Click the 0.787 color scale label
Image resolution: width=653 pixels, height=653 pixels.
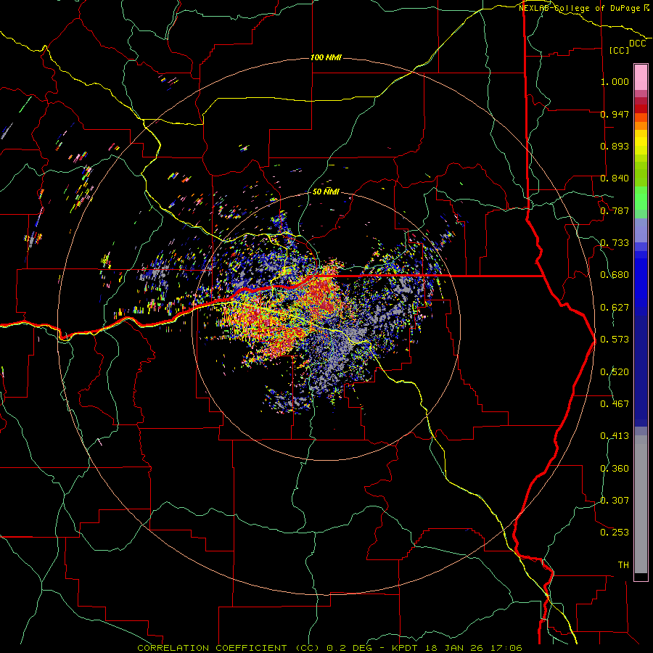(x=615, y=210)
